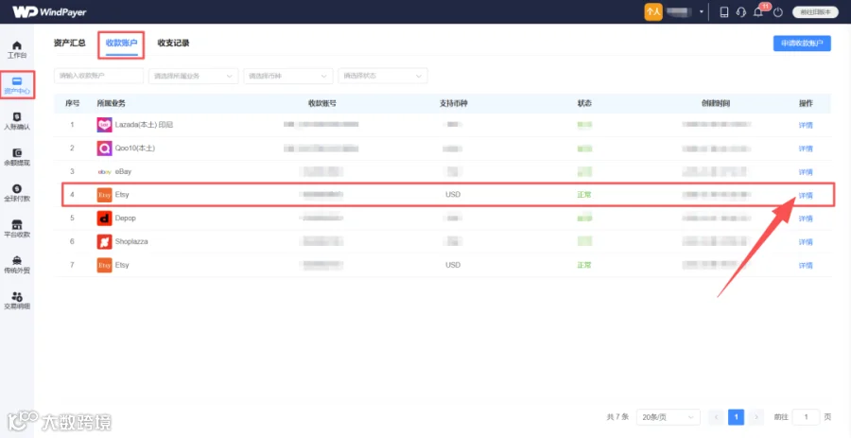This screenshot has width=851, height=438.
Task: Open 详情 for Etsy row 4
Action: coord(806,196)
